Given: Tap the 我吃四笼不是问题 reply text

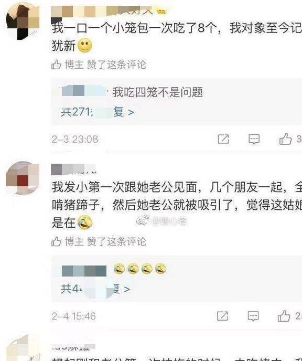Looking at the screenshot, I should (158, 92).
